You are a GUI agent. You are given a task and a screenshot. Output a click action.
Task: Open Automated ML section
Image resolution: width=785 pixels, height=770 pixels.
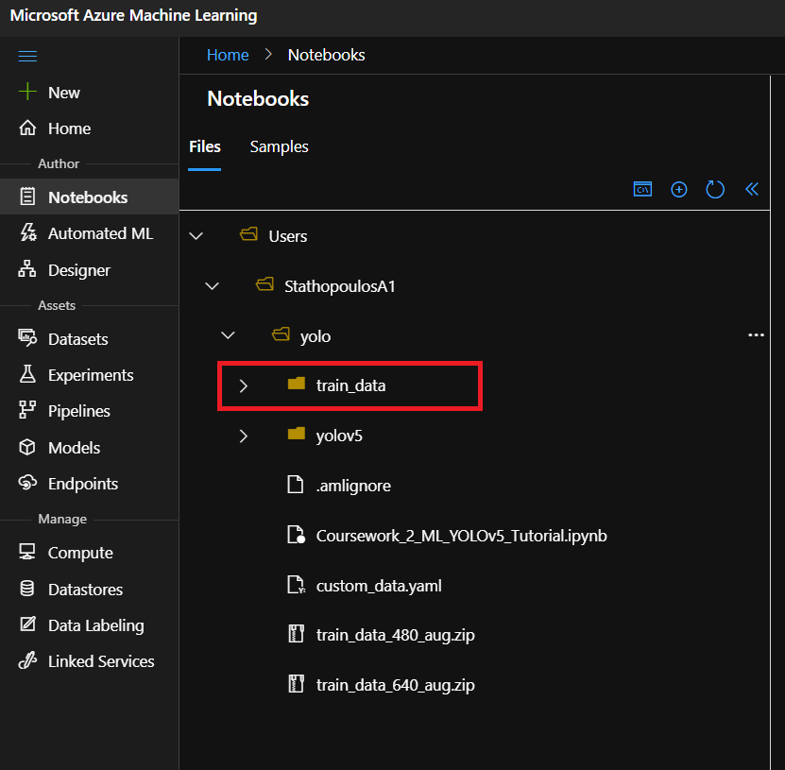tap(101, 233)
